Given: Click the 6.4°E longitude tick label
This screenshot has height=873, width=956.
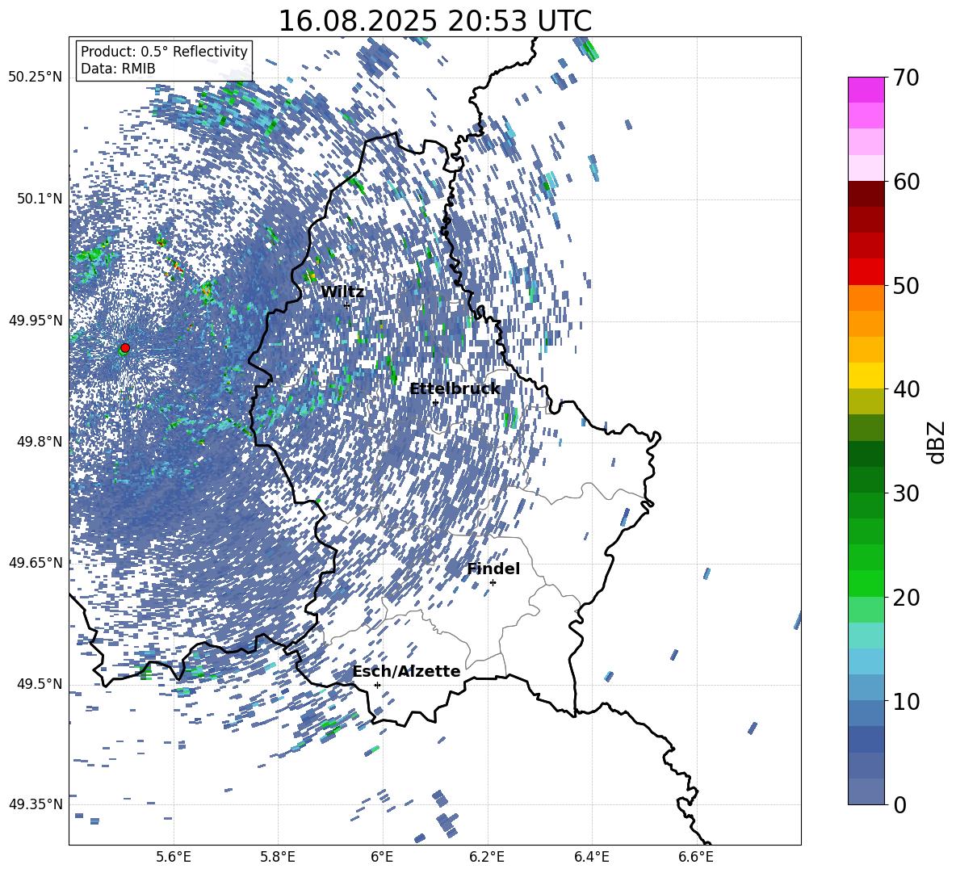Looking at the screenshot, I should [x=591, y=857].
